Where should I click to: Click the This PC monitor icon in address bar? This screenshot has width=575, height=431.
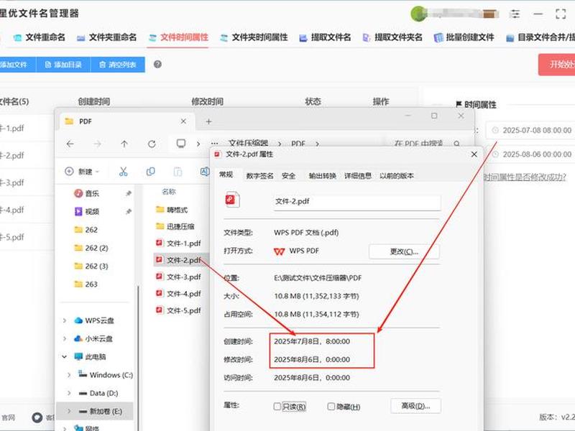(181, 143)
